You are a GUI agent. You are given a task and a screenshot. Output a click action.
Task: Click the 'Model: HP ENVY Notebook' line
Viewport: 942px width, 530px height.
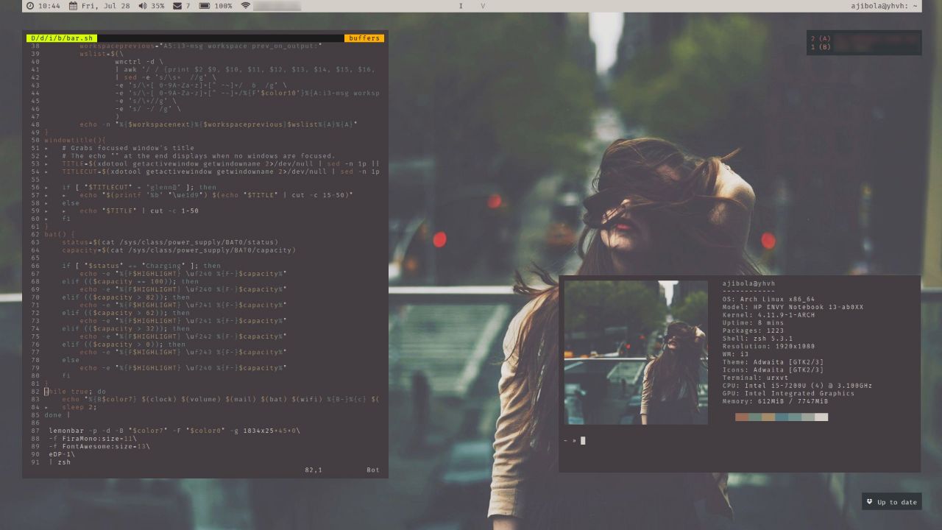pos(793,307)
